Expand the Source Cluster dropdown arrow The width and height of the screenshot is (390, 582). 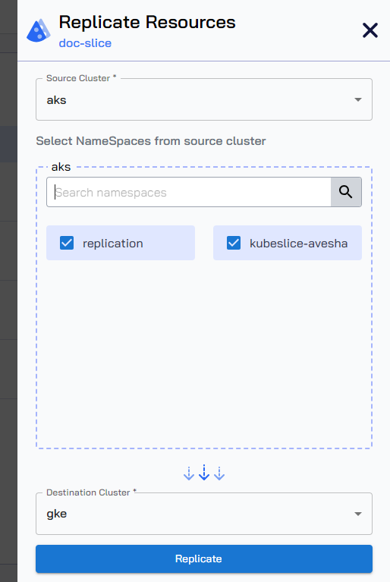pos(358,99)
